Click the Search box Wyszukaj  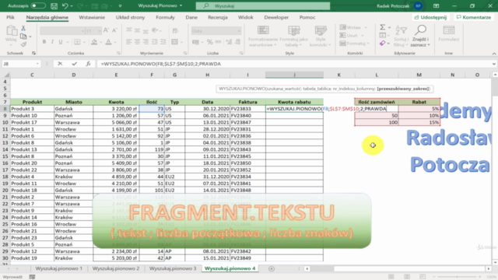tap(263, 5)
